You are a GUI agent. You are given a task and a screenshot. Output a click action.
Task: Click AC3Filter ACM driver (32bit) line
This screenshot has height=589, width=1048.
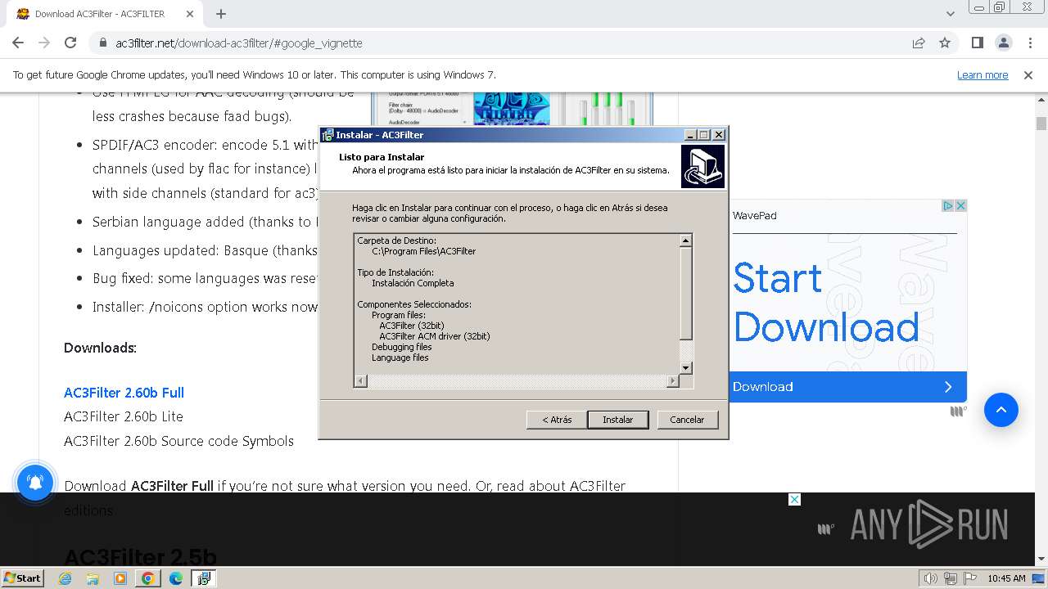pos(435,336)
